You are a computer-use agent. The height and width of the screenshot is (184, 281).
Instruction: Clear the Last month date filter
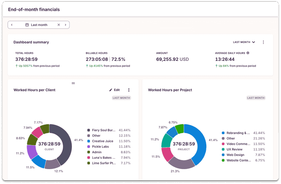(59, 25)
